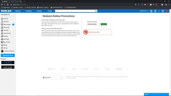
Task: Click the browser forward arrow
Action: (x=5, y=5)
